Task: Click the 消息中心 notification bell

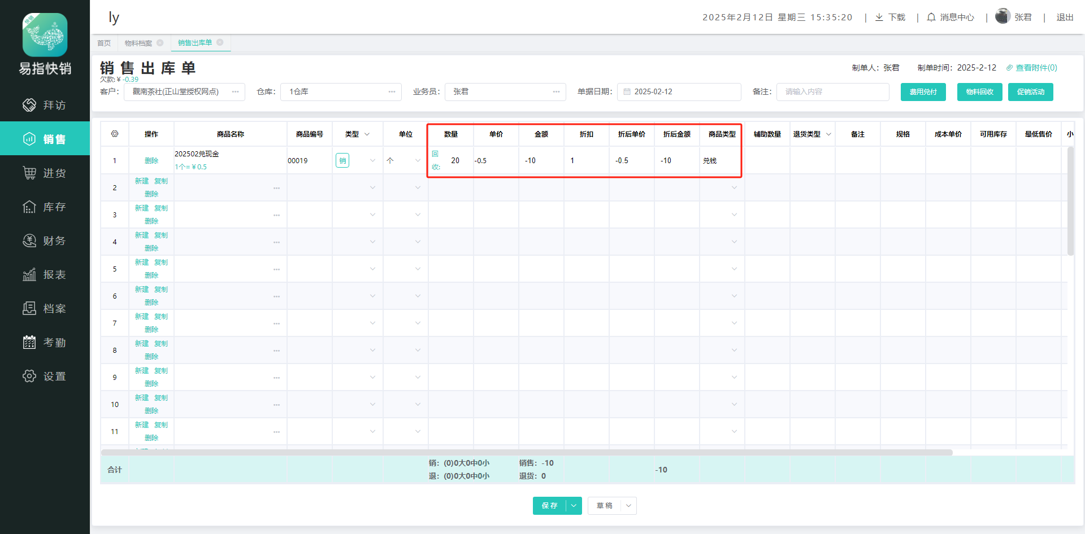Action: (x=931, y=17)
